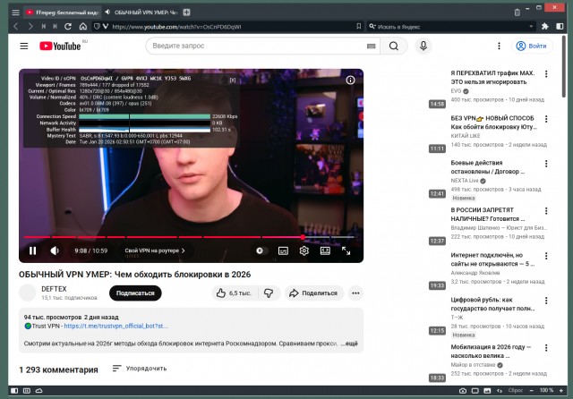The height and width of the screenshot is (399, 573).
Task: Expand the description with ...ещё
Action: [x=349, y=344]
